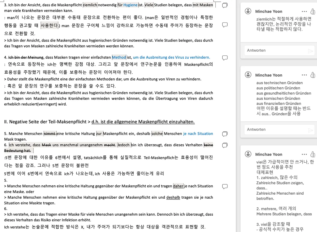Click 'aus politischen Gründen' in comment
Image resolution: width=317 pixels, height=232 pixels.
click(x=278, y=88)
